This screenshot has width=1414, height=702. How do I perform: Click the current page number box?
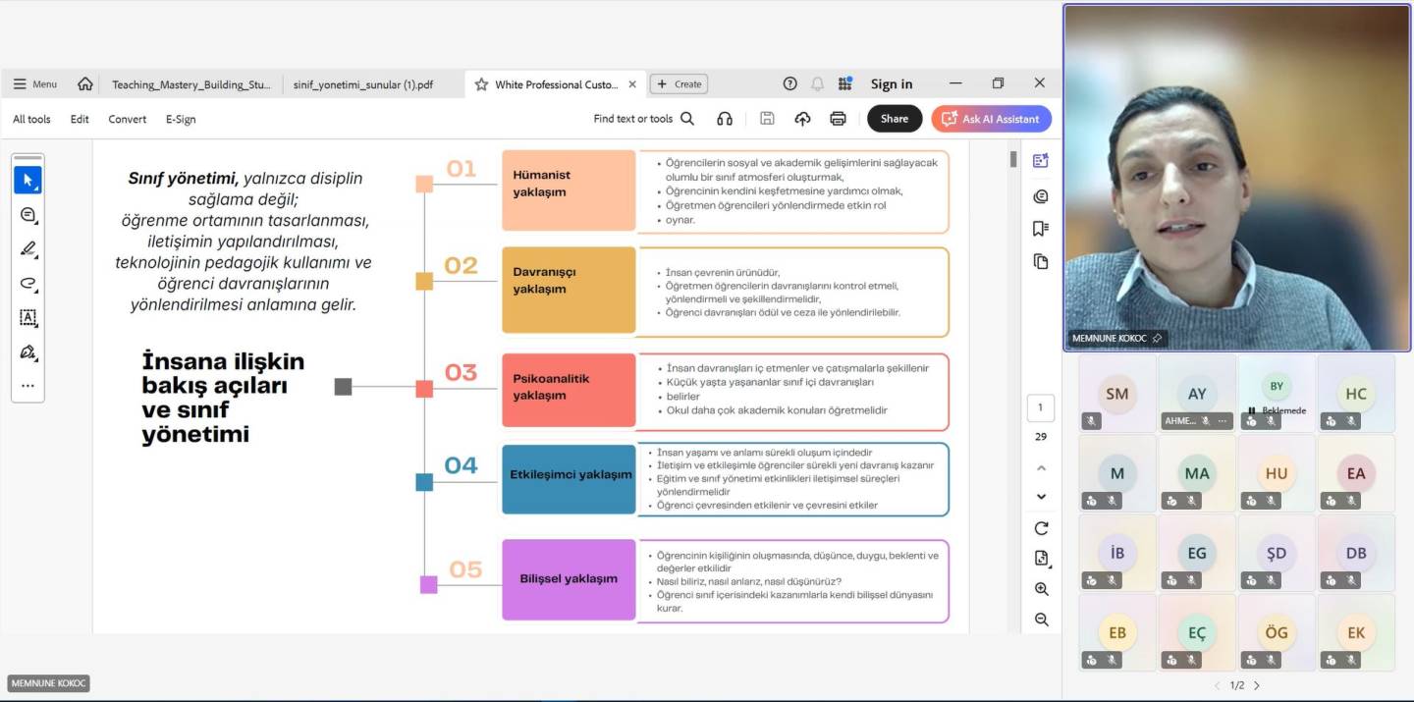point(1041,408)
